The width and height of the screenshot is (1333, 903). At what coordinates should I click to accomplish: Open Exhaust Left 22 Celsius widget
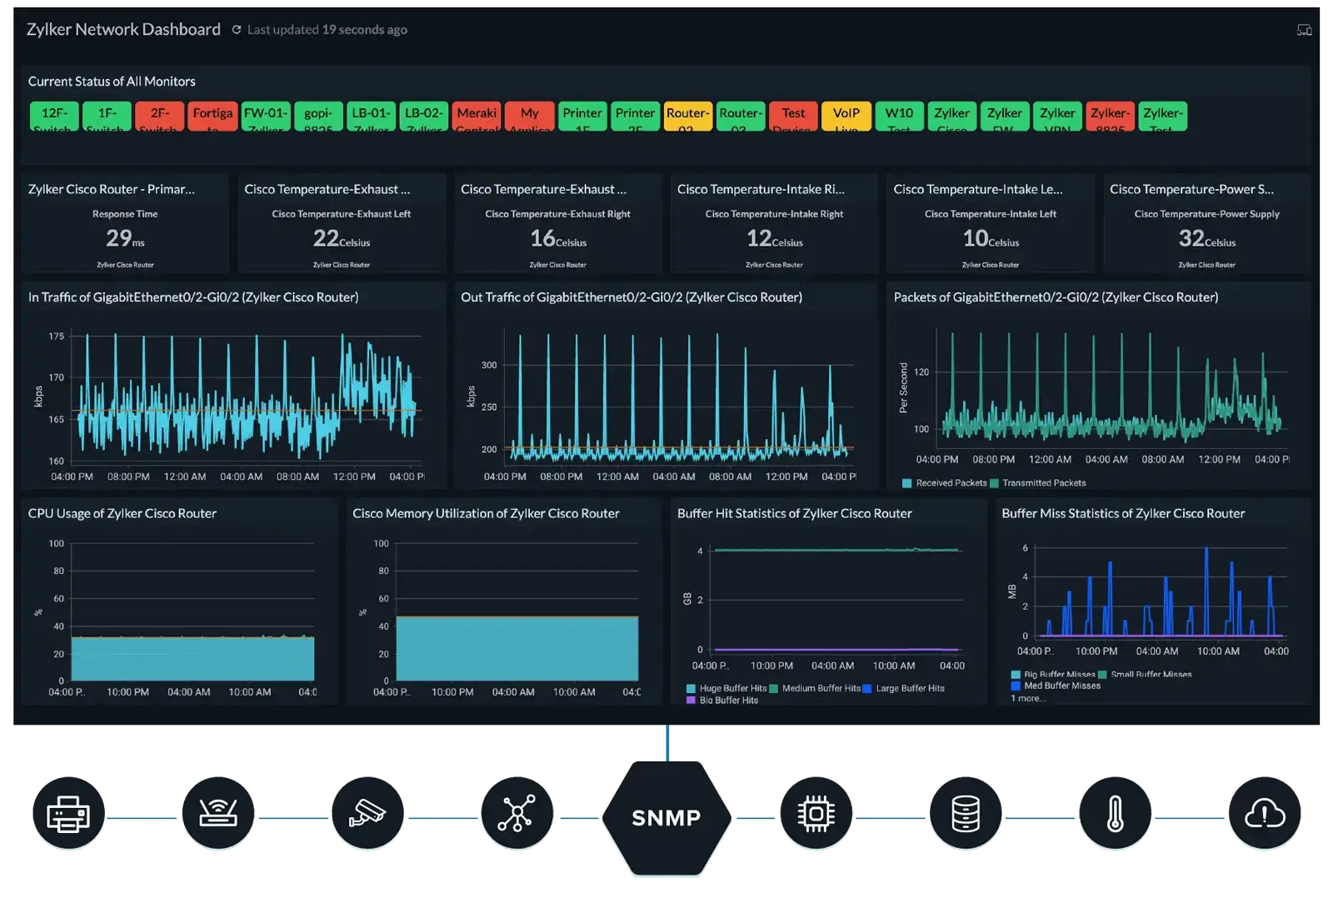[x=342, y=223]
